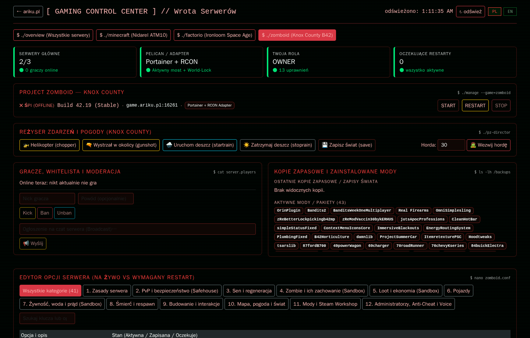The image size is (530, 338).
Task: Focus the Horda count field
Action: (x=451, y=145)
